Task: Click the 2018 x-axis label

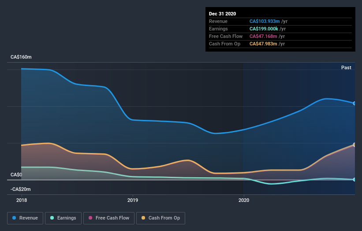Action: pyautogui.click(x=22, y=200)
